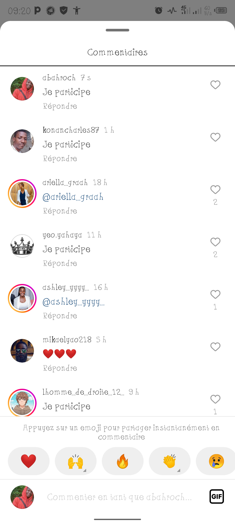This screenshot has height=524, width=235.
Task: Send the clapping hands emoji reaction
Action: [x=170, y=461]
